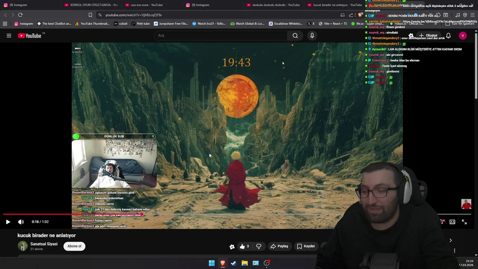The image size is (478, 269).
Task: Click the youtube.com address bar URL
Action: [133, 15]
